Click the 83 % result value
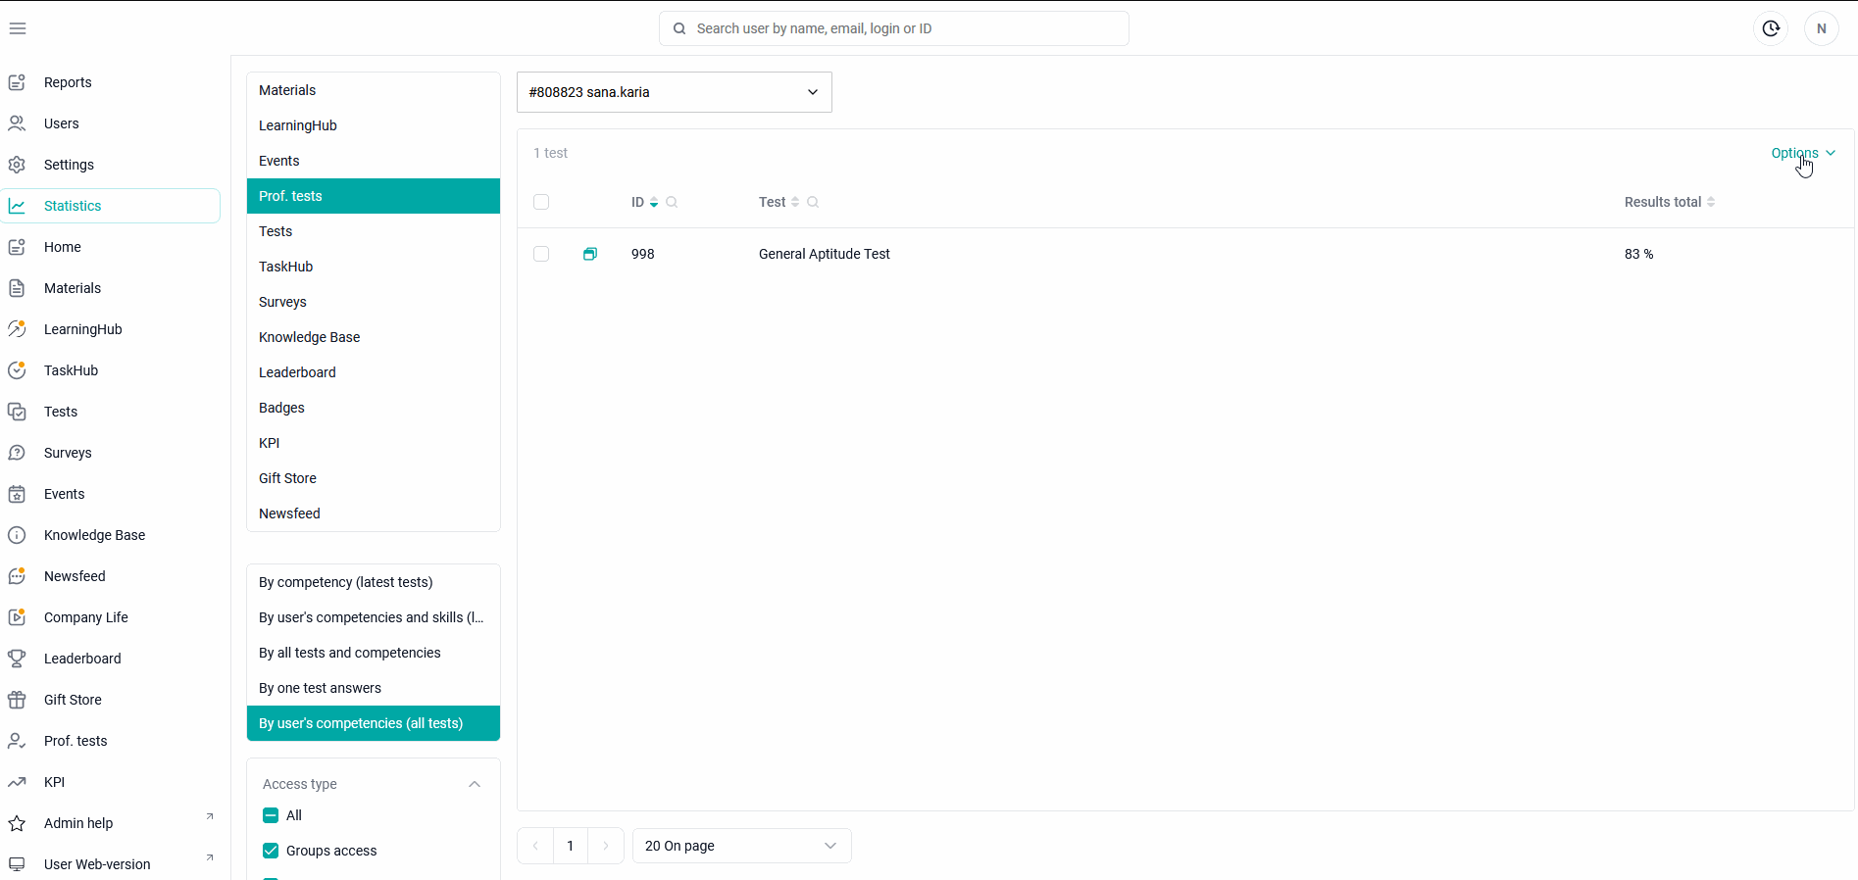 tap(1639, 254)
